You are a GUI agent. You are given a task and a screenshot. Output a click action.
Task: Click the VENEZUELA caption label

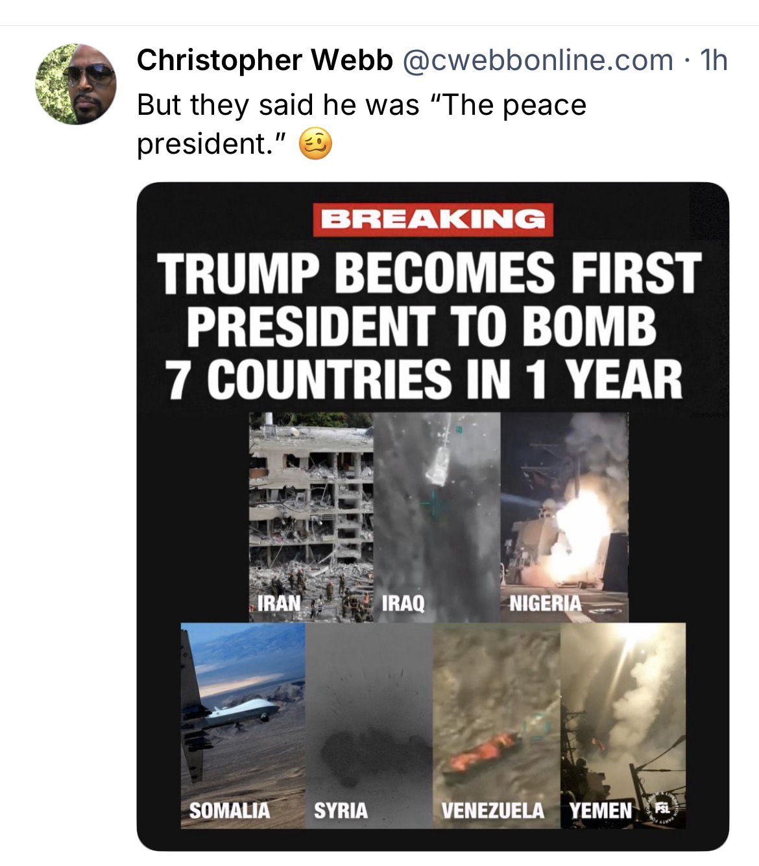[492, 810]
